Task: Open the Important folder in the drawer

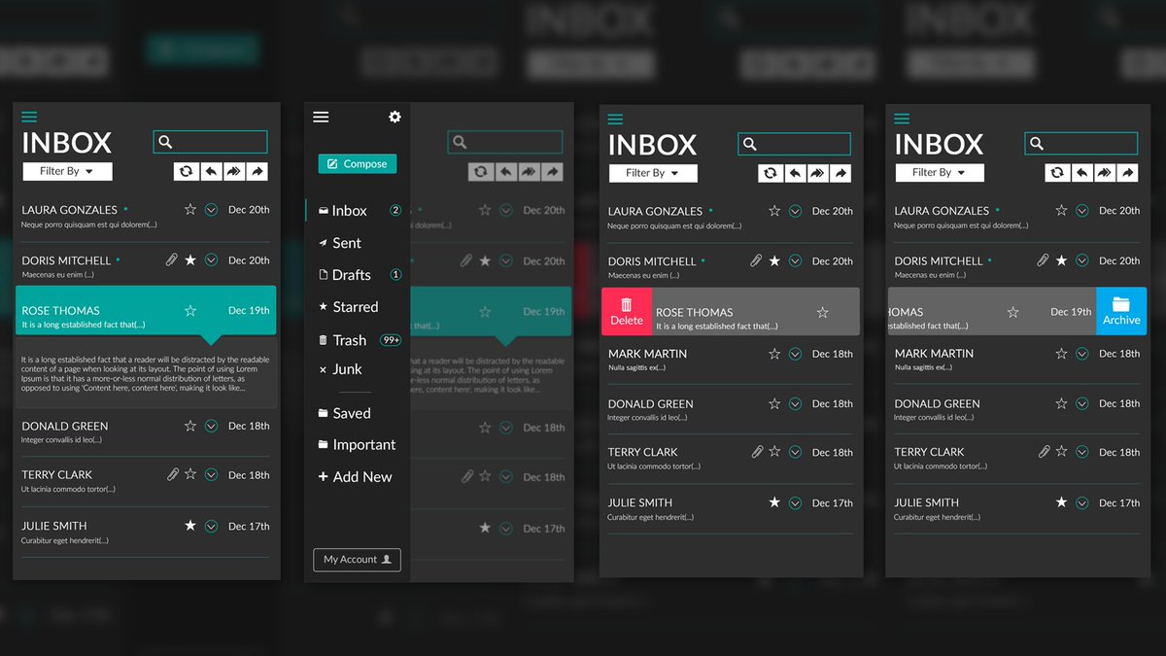Action: [357, 445]
